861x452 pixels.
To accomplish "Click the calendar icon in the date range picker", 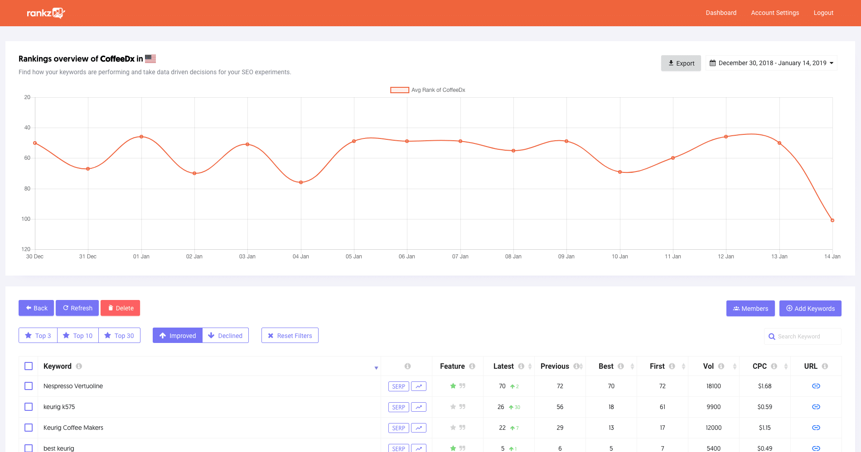I will click(712, 63).
